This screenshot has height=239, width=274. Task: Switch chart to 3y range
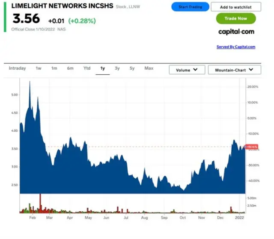[x=117, y=68]
